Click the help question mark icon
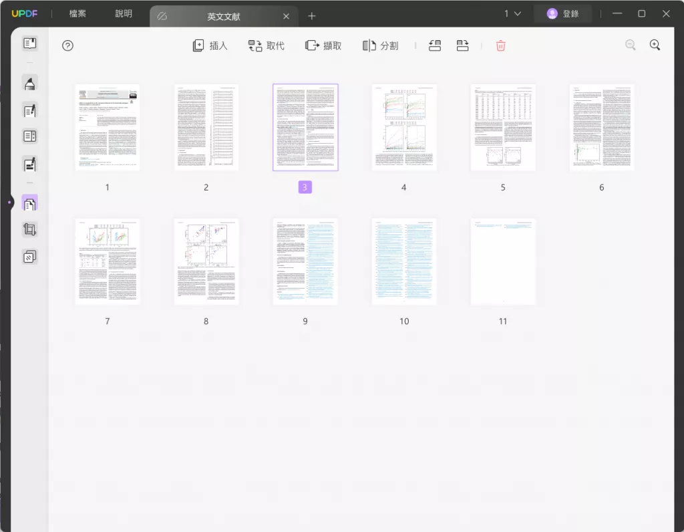Screen dimensions: 684x532 point(67,46)
